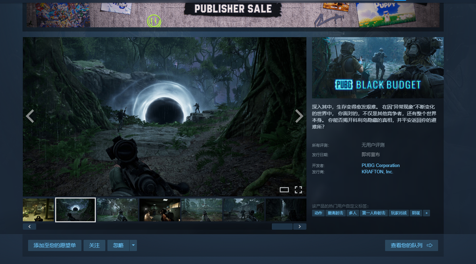The width and height of the screenshot is (476, 264).
Task: Select the 动作 tag
Action: pos(318,213)
